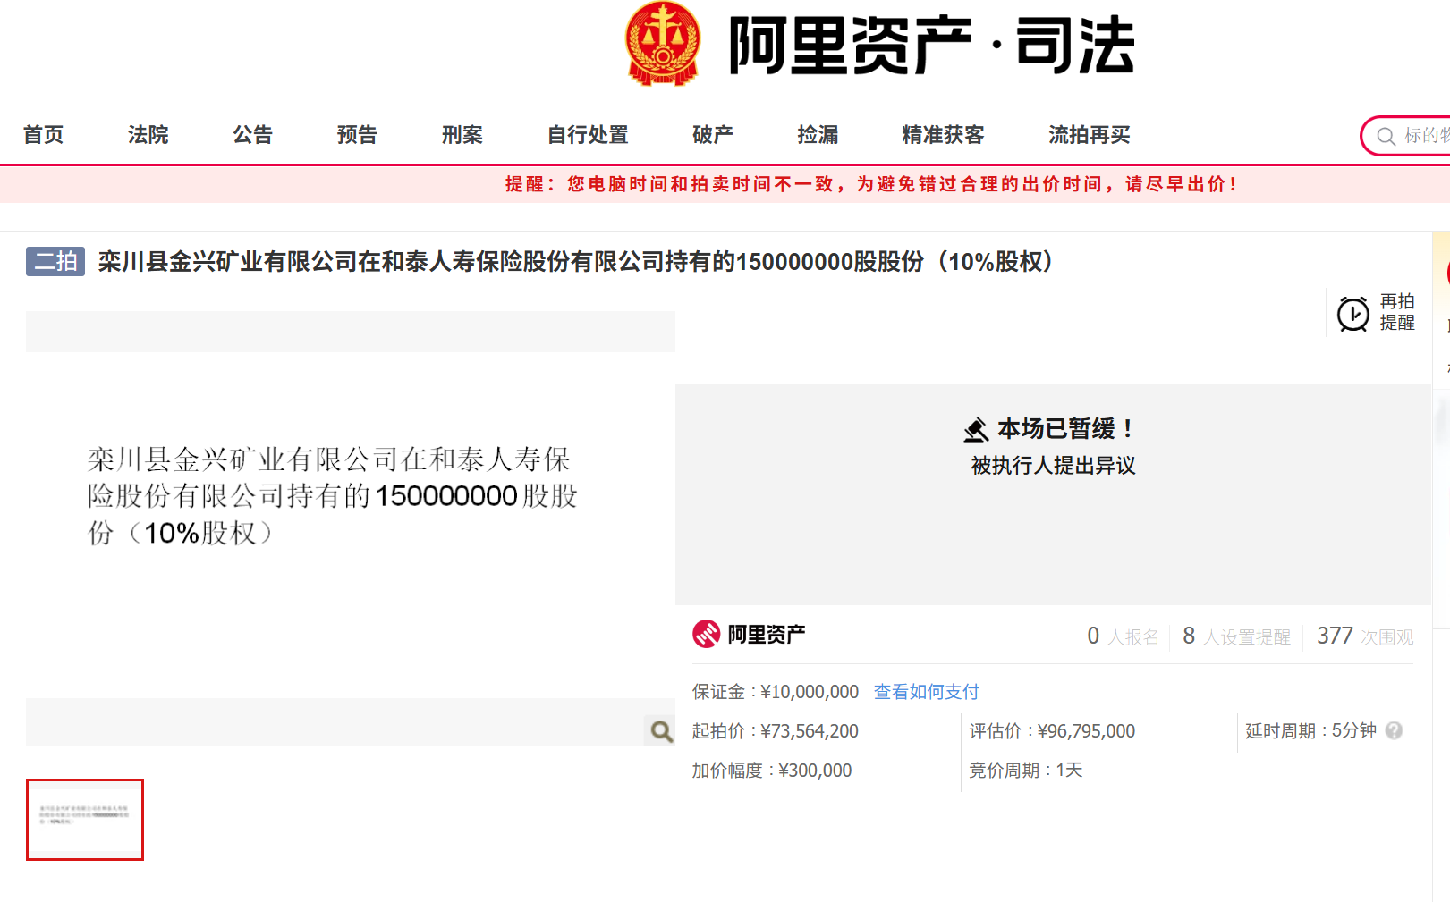The image size is (1450, 902).
Task: Click the 查看如何支付 link
Action: tap(927, 692)
